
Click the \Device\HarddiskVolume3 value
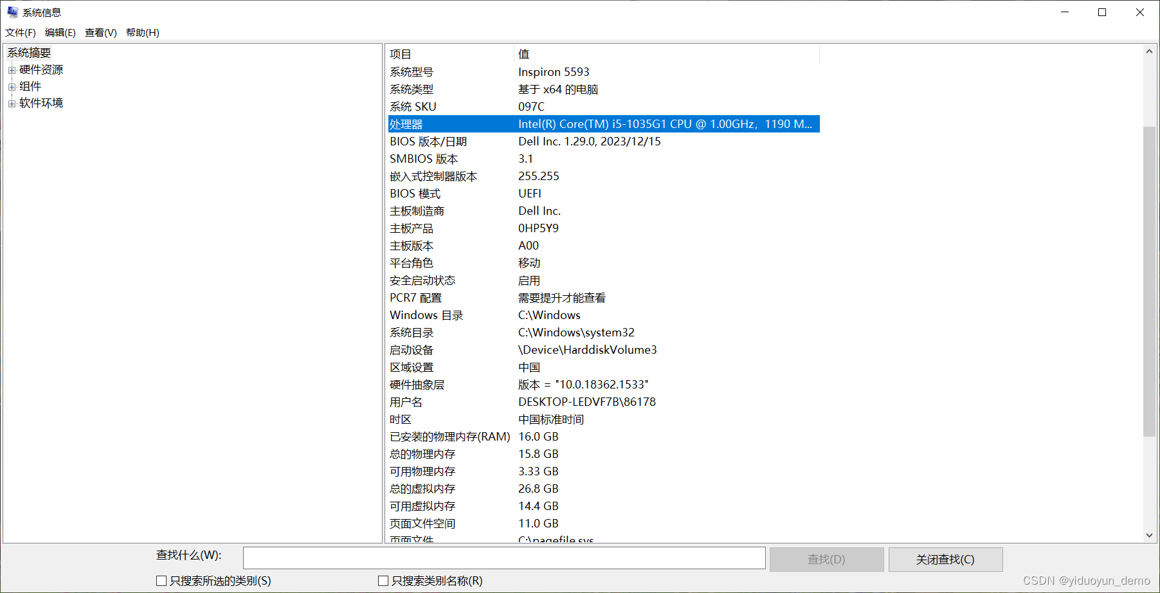tap(588, 350)
